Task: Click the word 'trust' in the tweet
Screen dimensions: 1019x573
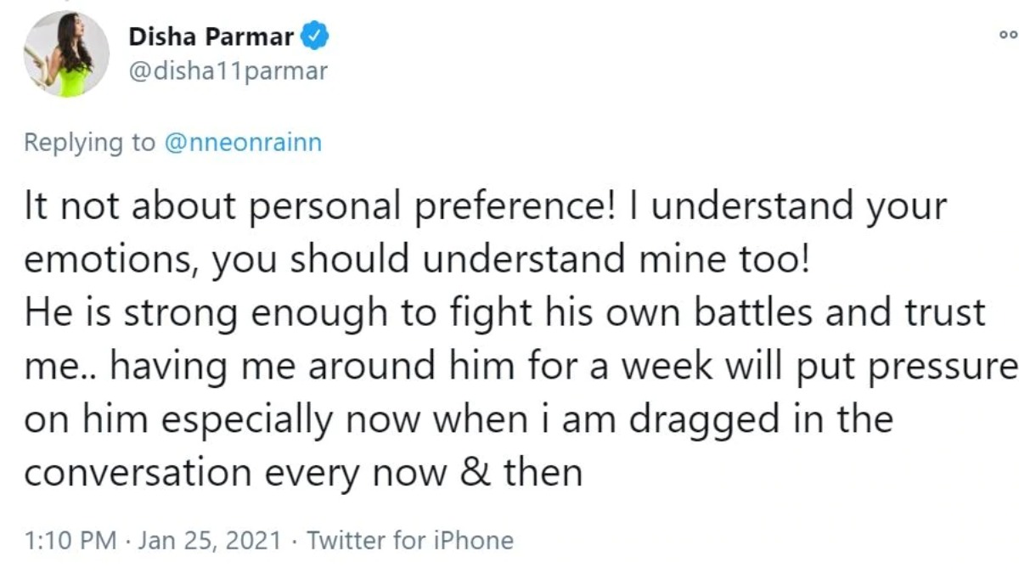Action: coord(941,314)
